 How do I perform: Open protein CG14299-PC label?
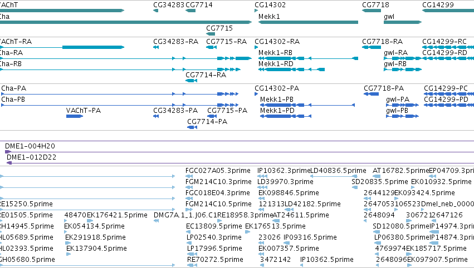coord(446,88)
